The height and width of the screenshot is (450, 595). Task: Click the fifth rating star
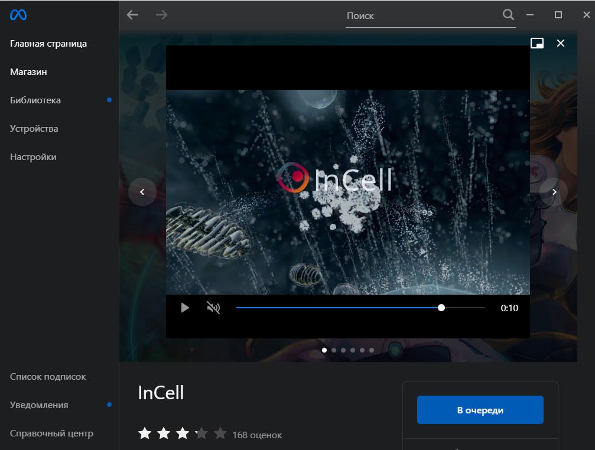(x=220, y=433)
